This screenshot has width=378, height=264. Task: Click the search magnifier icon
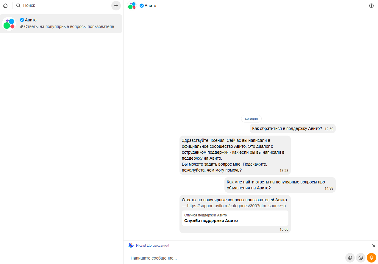(x=18, y=6)
